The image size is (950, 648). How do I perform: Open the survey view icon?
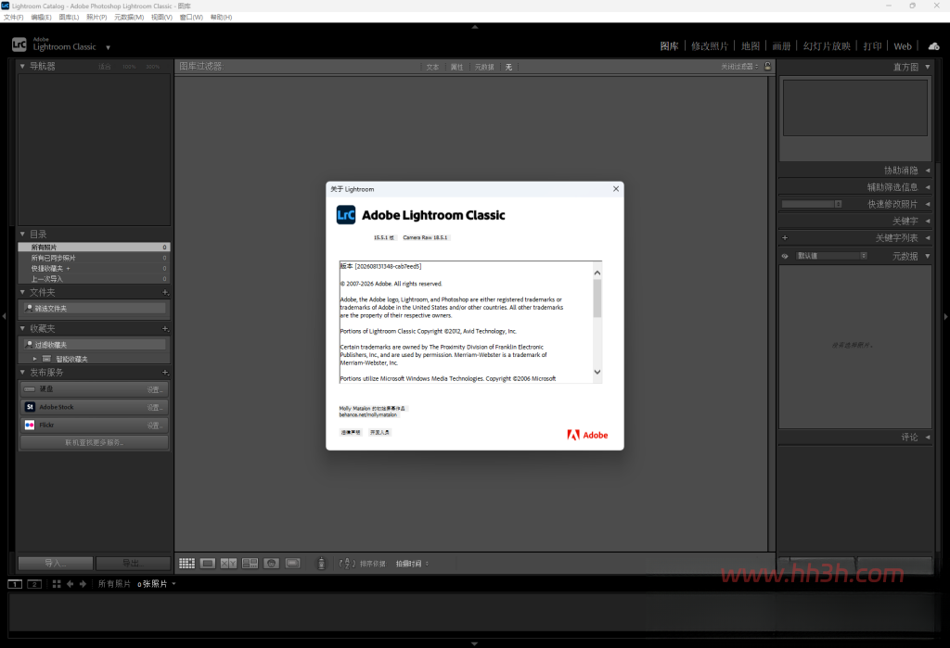[250, 564]
